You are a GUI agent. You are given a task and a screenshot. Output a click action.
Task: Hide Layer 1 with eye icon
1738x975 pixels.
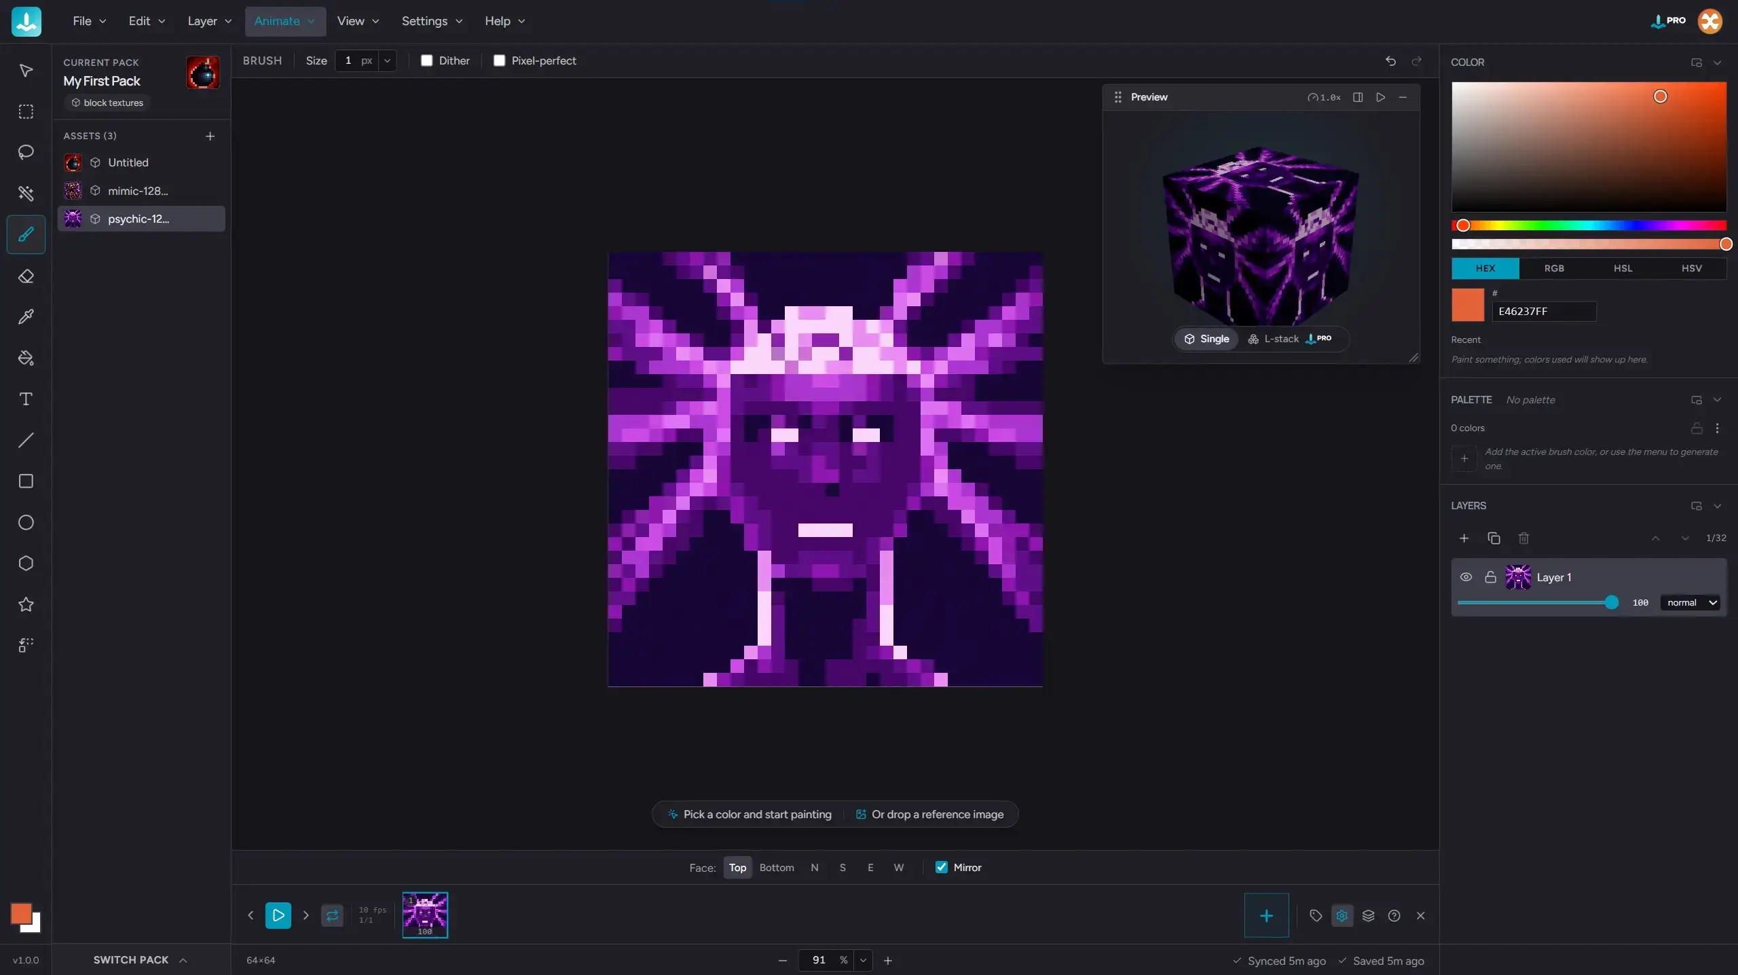pos(1466,577)
